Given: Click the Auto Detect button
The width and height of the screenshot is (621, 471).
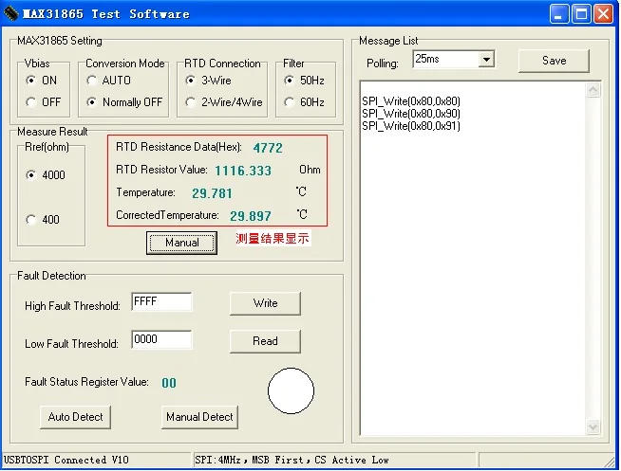Looking at the screenshot, I should point(75,417).
